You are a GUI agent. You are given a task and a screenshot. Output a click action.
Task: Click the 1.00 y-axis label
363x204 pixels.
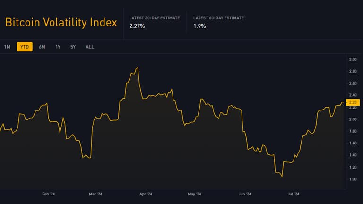[x=353, y=179]
